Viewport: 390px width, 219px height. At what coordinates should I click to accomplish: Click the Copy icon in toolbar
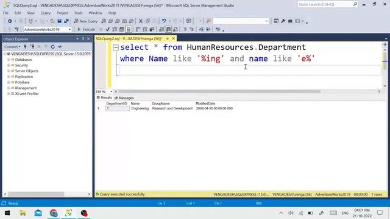point(147,21)
